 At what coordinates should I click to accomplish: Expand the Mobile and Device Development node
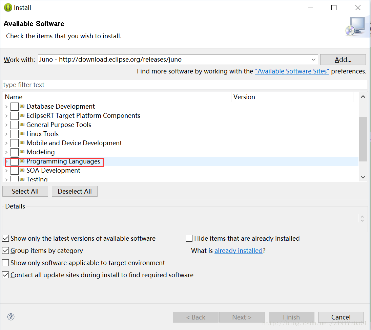click(x=6, y=143)
